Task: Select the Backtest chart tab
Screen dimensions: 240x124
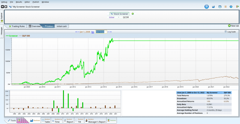Action: point(35,121)
